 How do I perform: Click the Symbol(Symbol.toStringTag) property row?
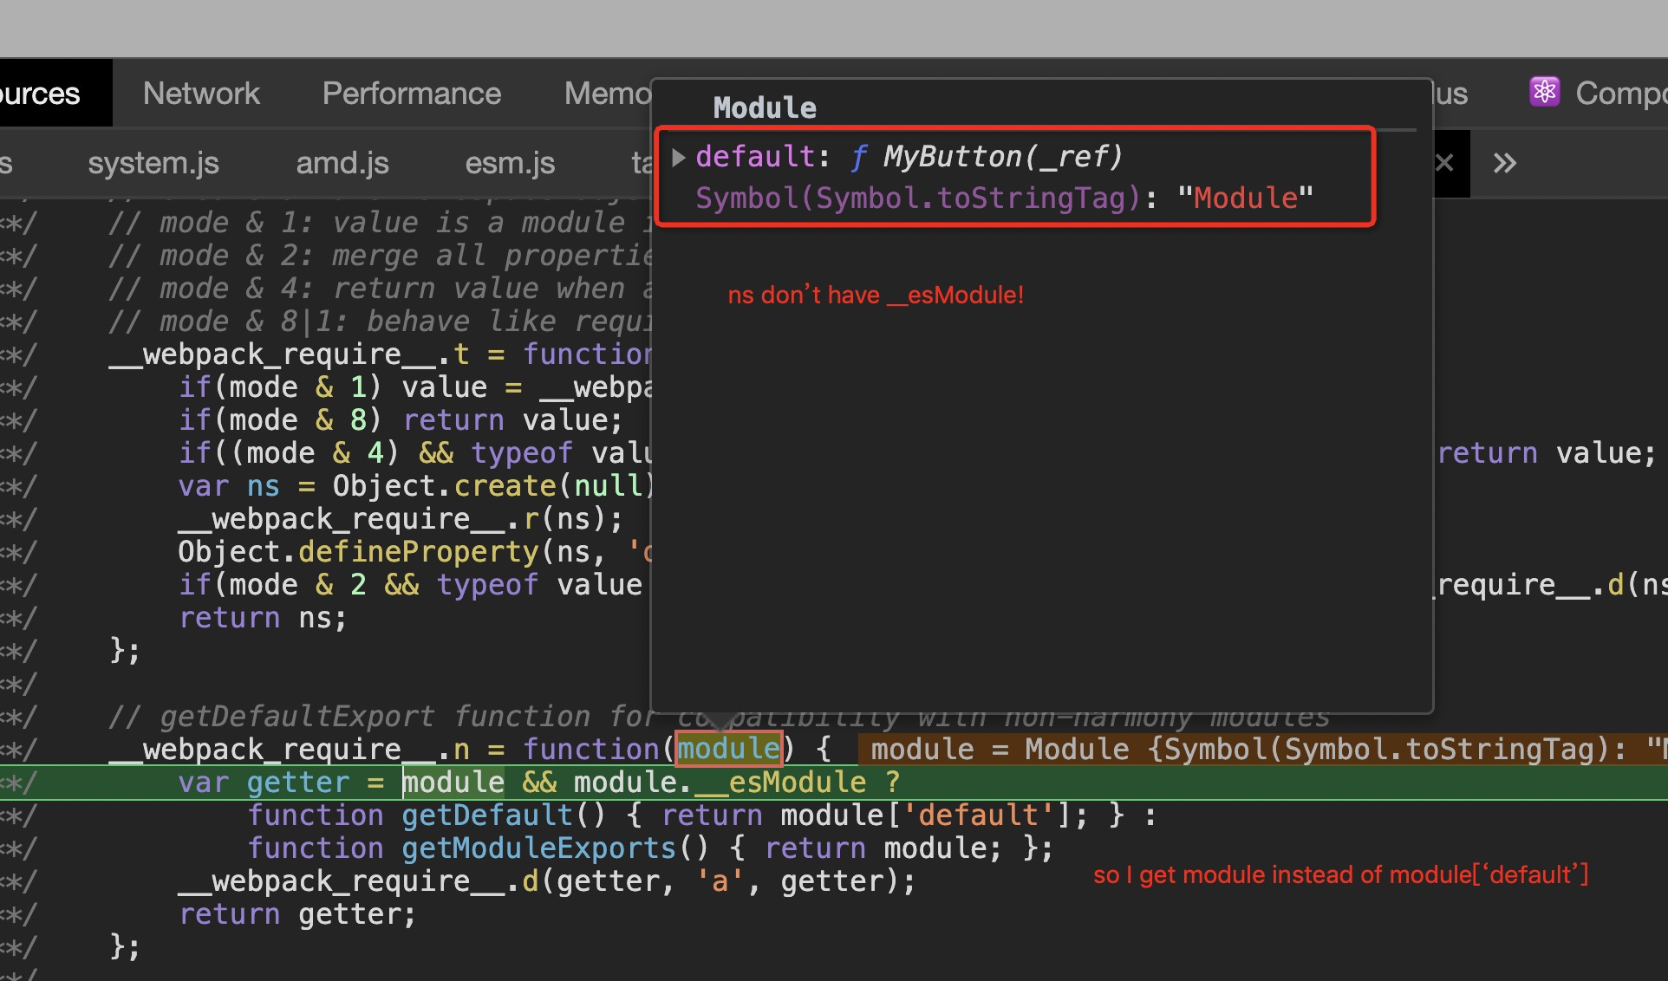click(x=915, y=198)
